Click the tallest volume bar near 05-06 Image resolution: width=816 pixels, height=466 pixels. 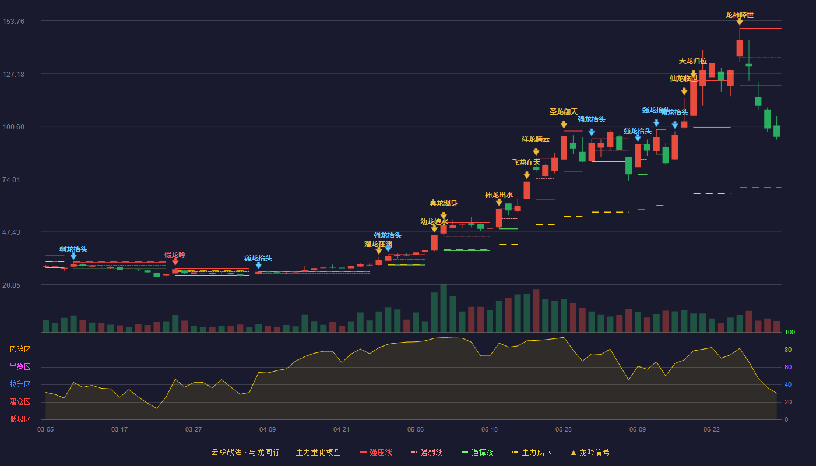[x=444, y=309]
